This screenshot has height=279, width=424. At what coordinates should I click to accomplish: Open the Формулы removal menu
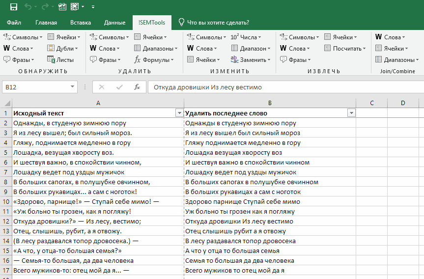(x=154, y=60)
